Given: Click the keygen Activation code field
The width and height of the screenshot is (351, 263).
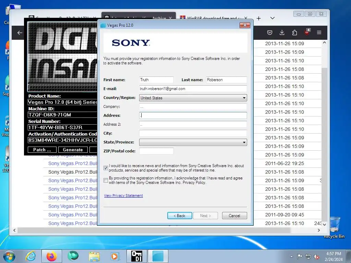Looking at the screenshot, I should tap(62, 140).
